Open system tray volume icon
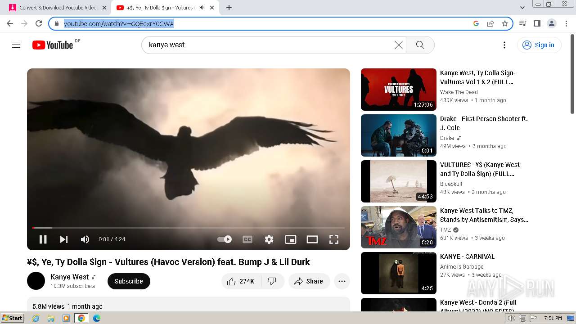Image resolution: width=576 pixels, height=324 pixels. (512, 318)
